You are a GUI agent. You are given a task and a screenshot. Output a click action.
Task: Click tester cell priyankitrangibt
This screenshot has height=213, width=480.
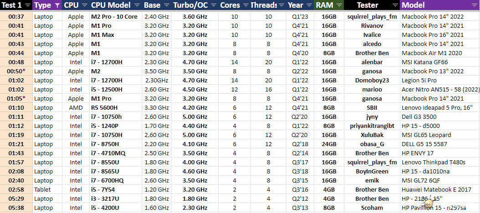coord(372,126)
